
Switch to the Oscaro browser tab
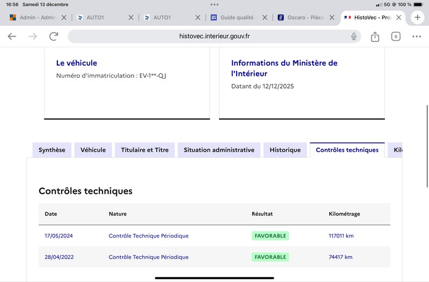click(304, 18)
